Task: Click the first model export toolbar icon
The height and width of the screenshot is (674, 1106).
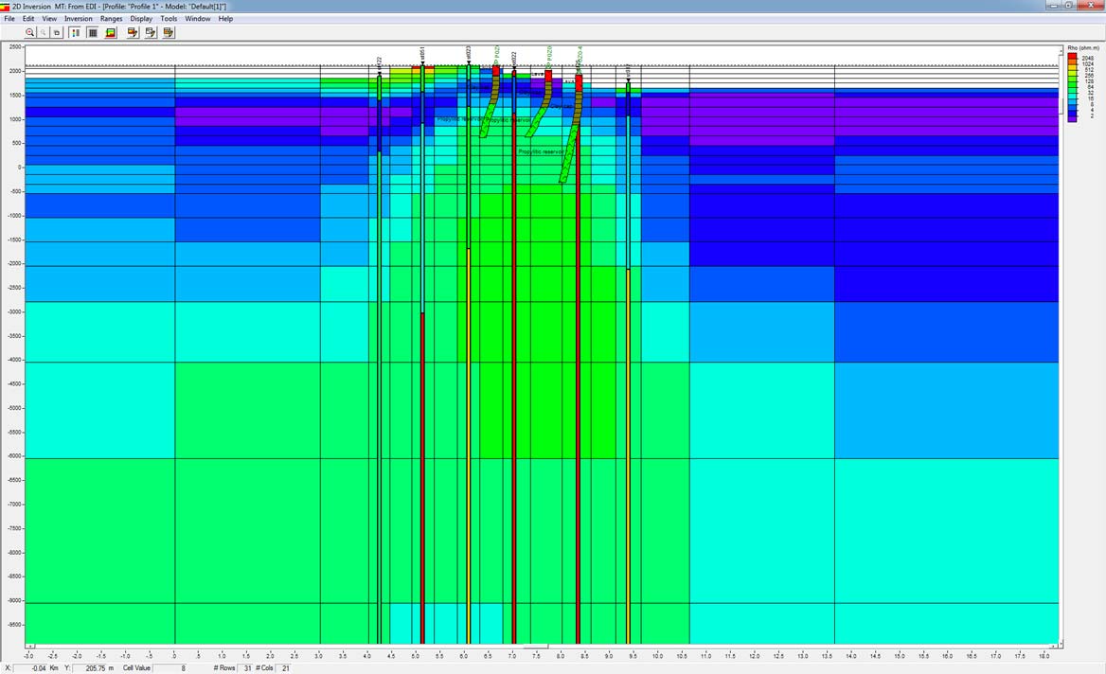Action: [x=133, y=31]
